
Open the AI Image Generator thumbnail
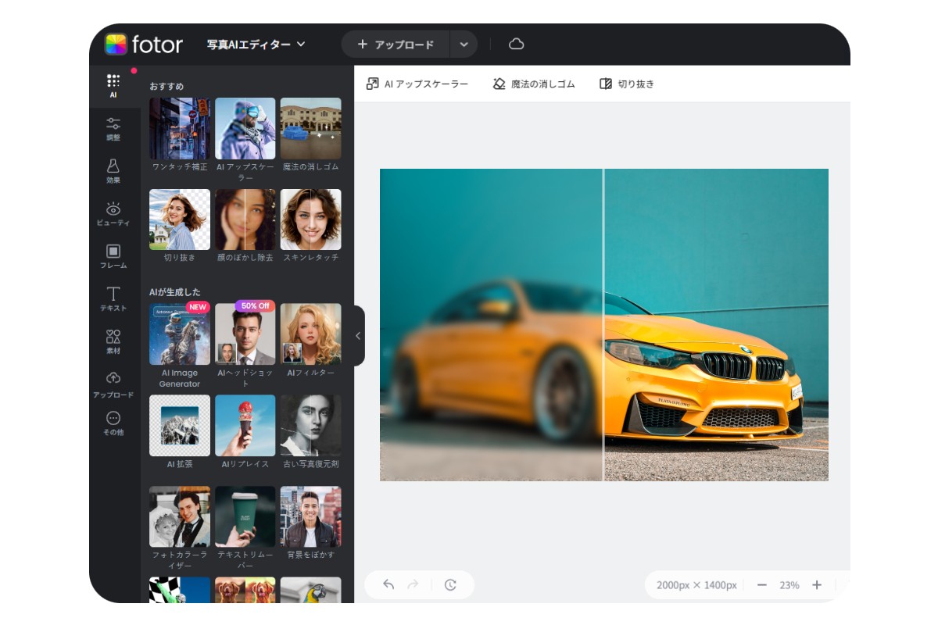pos(179,336)
